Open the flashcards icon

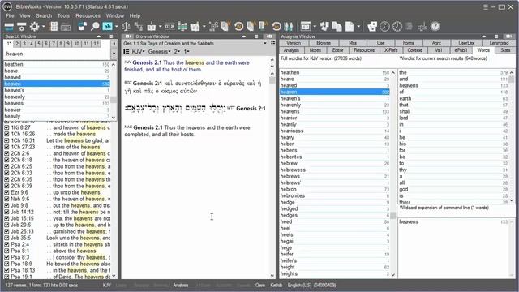[372, 27]
